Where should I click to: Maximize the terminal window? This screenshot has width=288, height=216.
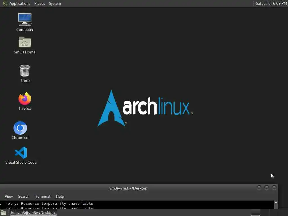[267, 188]
